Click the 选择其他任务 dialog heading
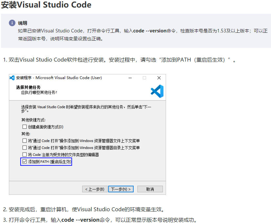 point(28,87)
